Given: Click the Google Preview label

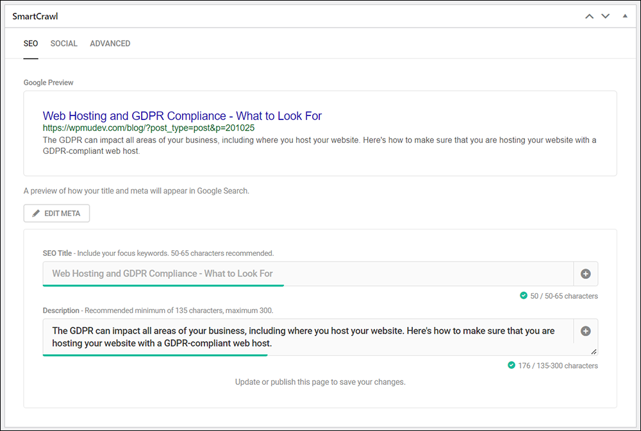Looking at the screenshot, I should pos(48,83).
